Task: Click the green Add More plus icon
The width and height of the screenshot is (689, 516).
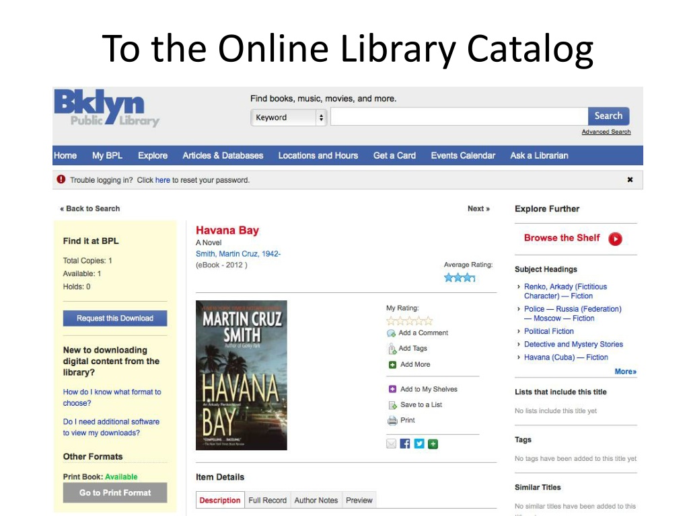Action: (392, 365)
